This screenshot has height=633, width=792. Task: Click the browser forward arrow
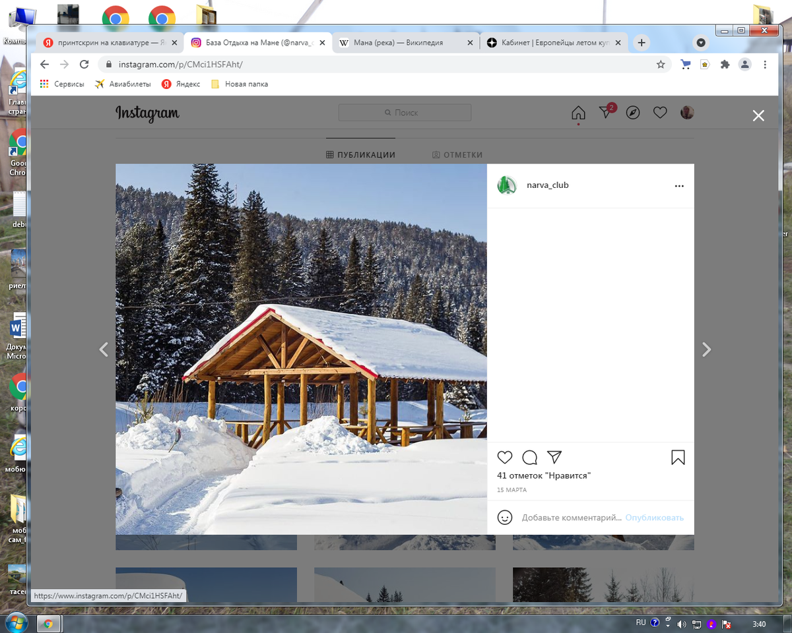tap(64, 64)
